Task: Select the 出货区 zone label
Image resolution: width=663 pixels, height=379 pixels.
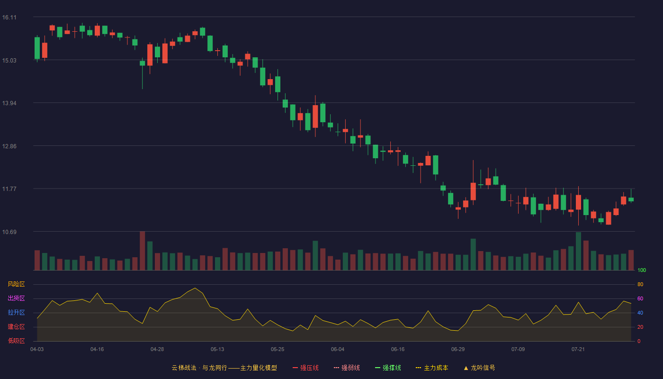Action: [17, 298]
